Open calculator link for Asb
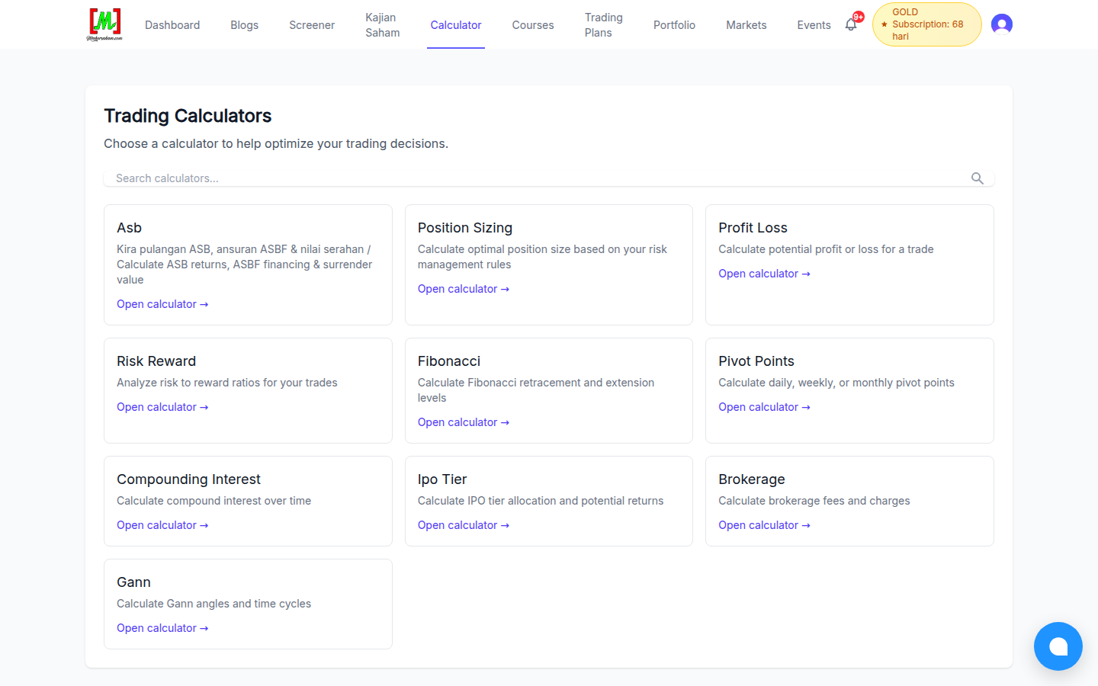1098x686 pixels. (162, 304)
